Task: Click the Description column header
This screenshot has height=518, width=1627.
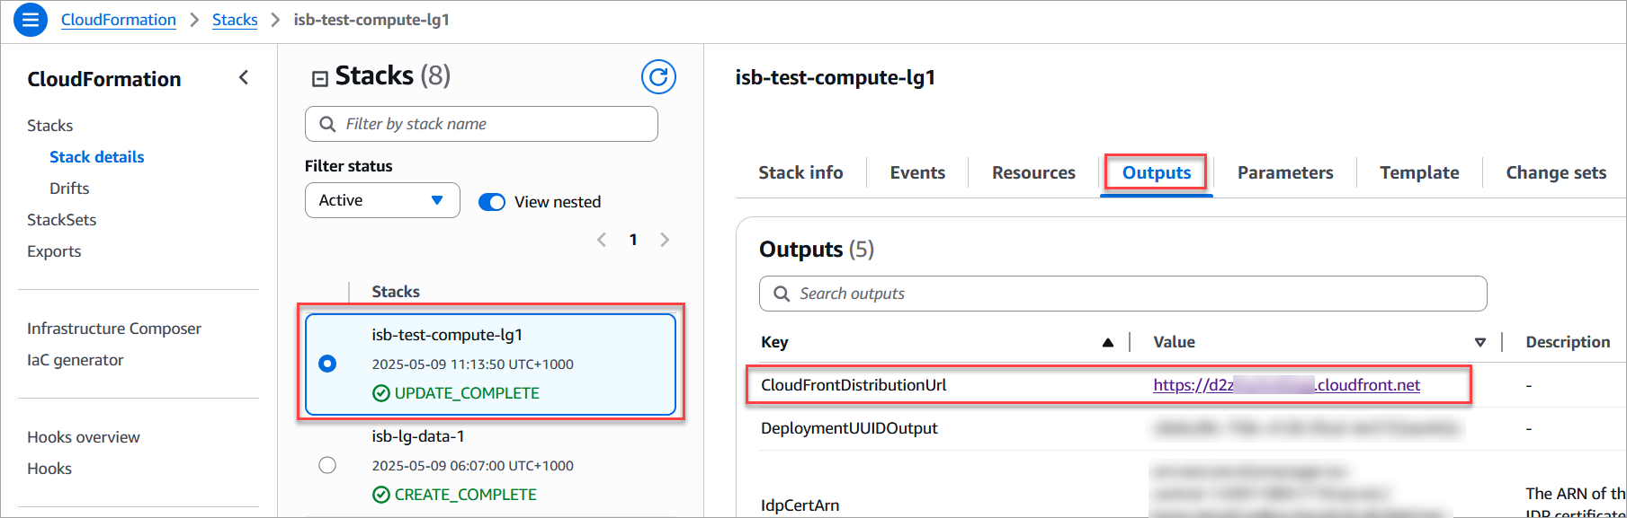Action: (x=1568, y=342)
